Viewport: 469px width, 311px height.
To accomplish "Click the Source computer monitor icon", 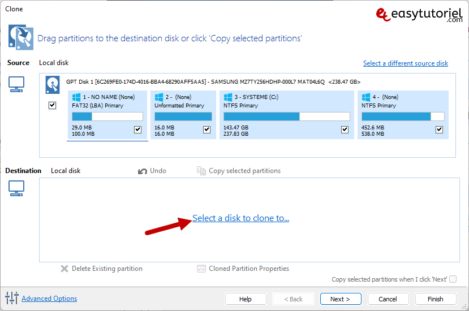I will click(16, 84).
